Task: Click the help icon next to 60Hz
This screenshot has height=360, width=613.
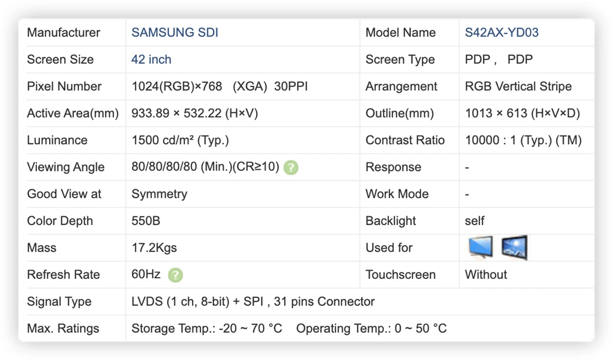Action: 175,275
